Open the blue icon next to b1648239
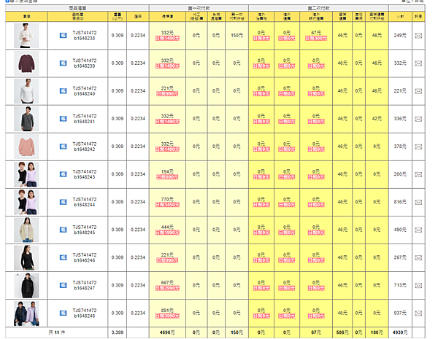438x339 pixels. pos(63,63)
